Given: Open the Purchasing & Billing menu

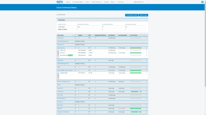Looking at the screenshot, I should pos(78,2).
